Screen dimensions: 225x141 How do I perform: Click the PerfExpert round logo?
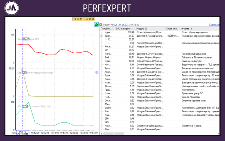click(11, 8)
